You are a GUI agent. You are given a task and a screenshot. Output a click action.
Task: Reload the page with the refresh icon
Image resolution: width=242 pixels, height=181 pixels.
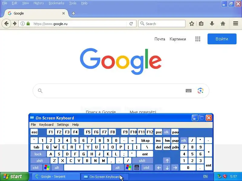coord(131,24)
